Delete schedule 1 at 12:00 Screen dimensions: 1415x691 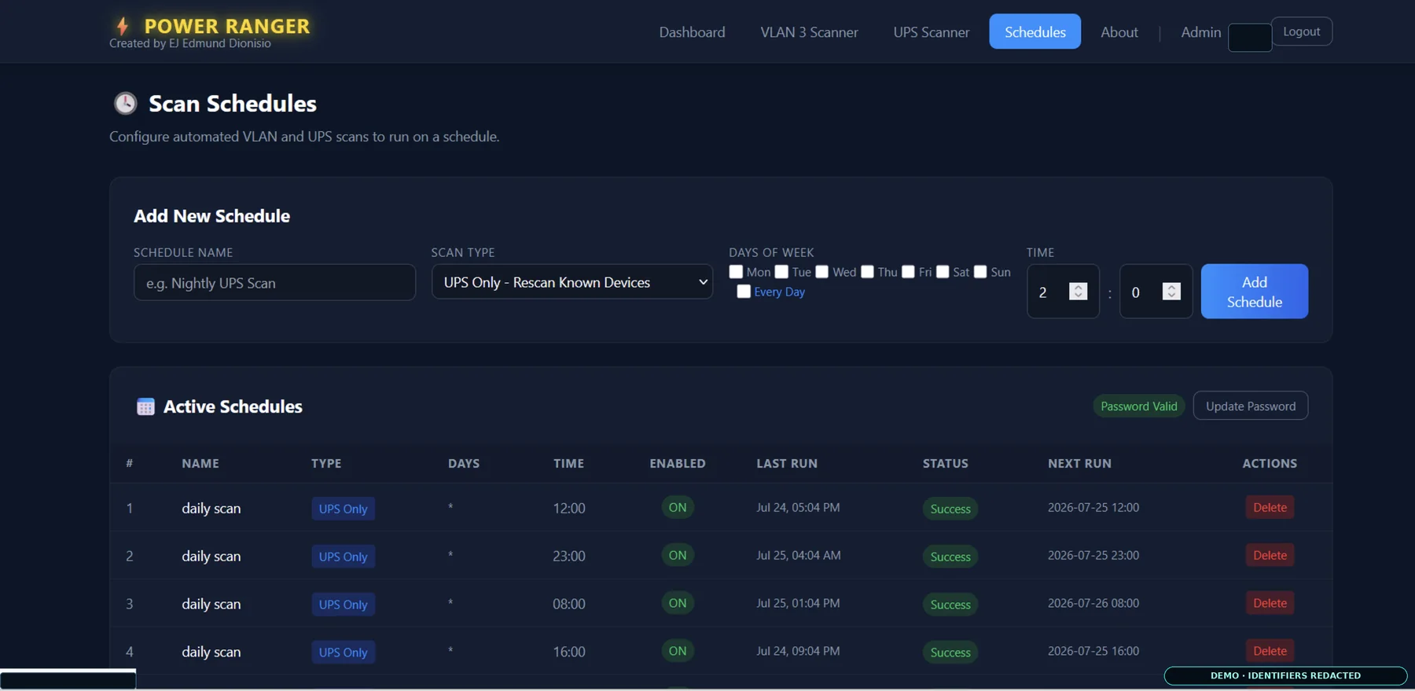[x=1270, y=507]
